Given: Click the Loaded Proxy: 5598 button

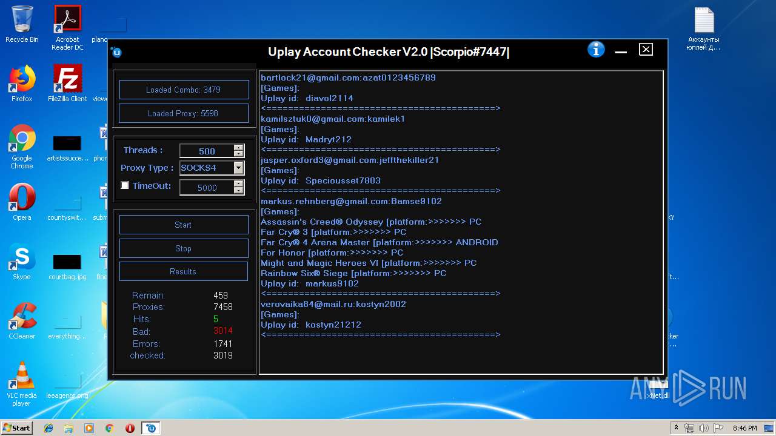Looking at the screenshot, I should [x=184, y=113].
